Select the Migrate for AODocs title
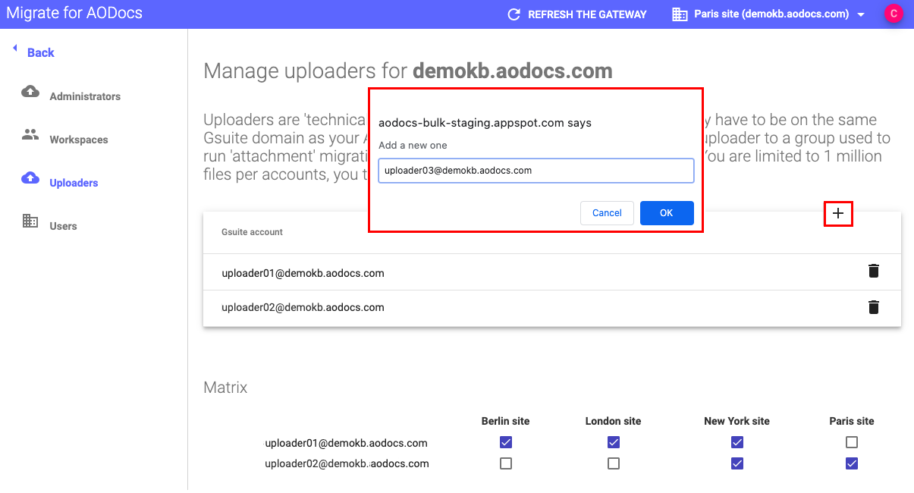The width and height of the screenshot is (914, 493). pos(74,12)
